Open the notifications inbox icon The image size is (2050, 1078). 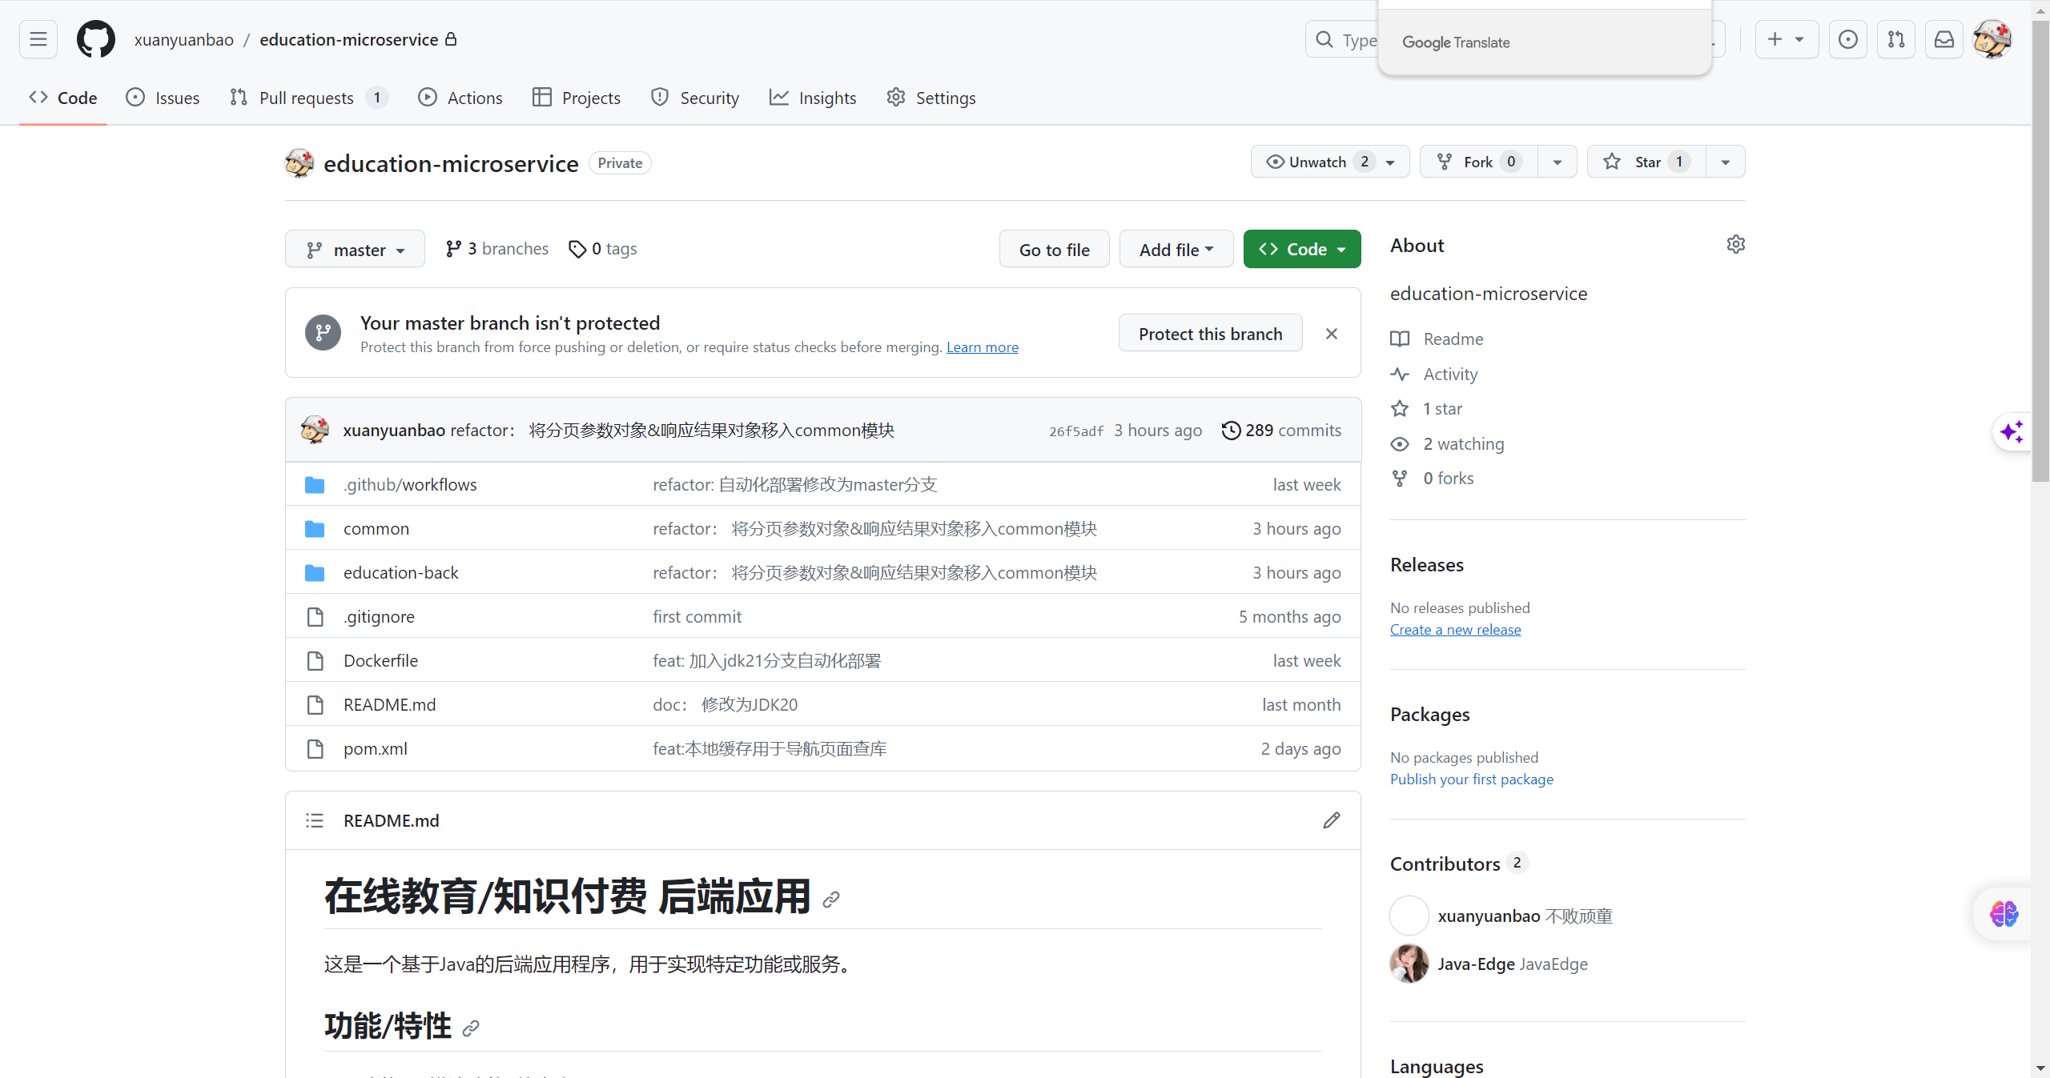pos(1943,39)
